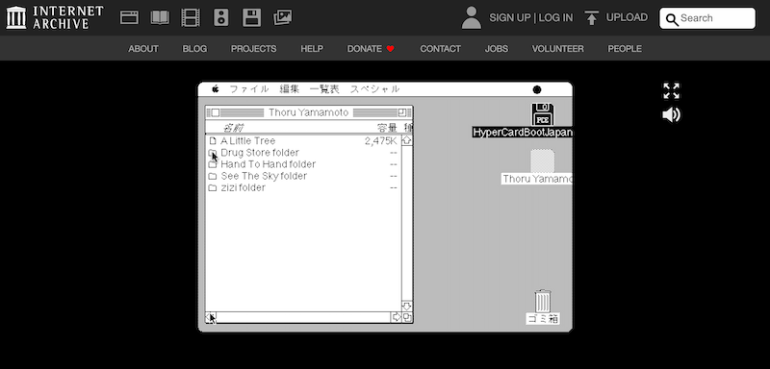The width and height of the screenshot is (770, 369).
Task: Select the Hand To Hand folder icon
Action: tap(213, 164)
